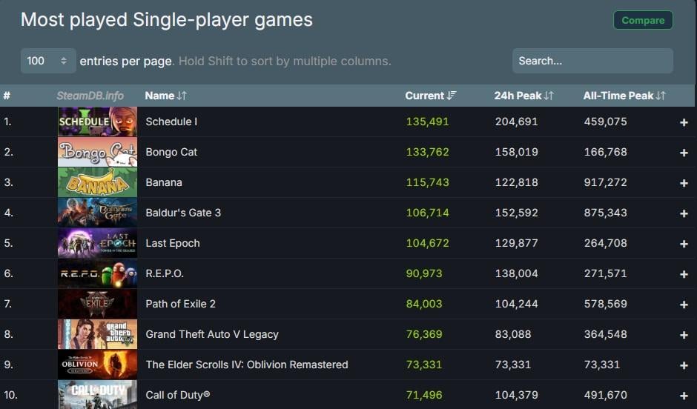
Task: Add Baldur's Gate 3 with plus icon
Action: click(x=684, y=213)
